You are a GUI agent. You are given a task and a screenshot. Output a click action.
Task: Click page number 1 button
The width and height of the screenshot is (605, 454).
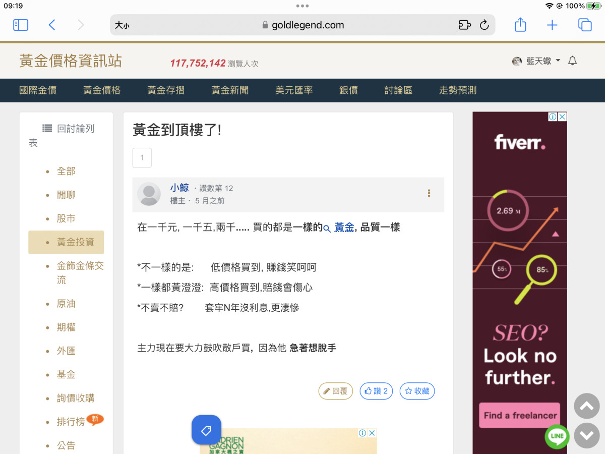[x=142, y=158]
